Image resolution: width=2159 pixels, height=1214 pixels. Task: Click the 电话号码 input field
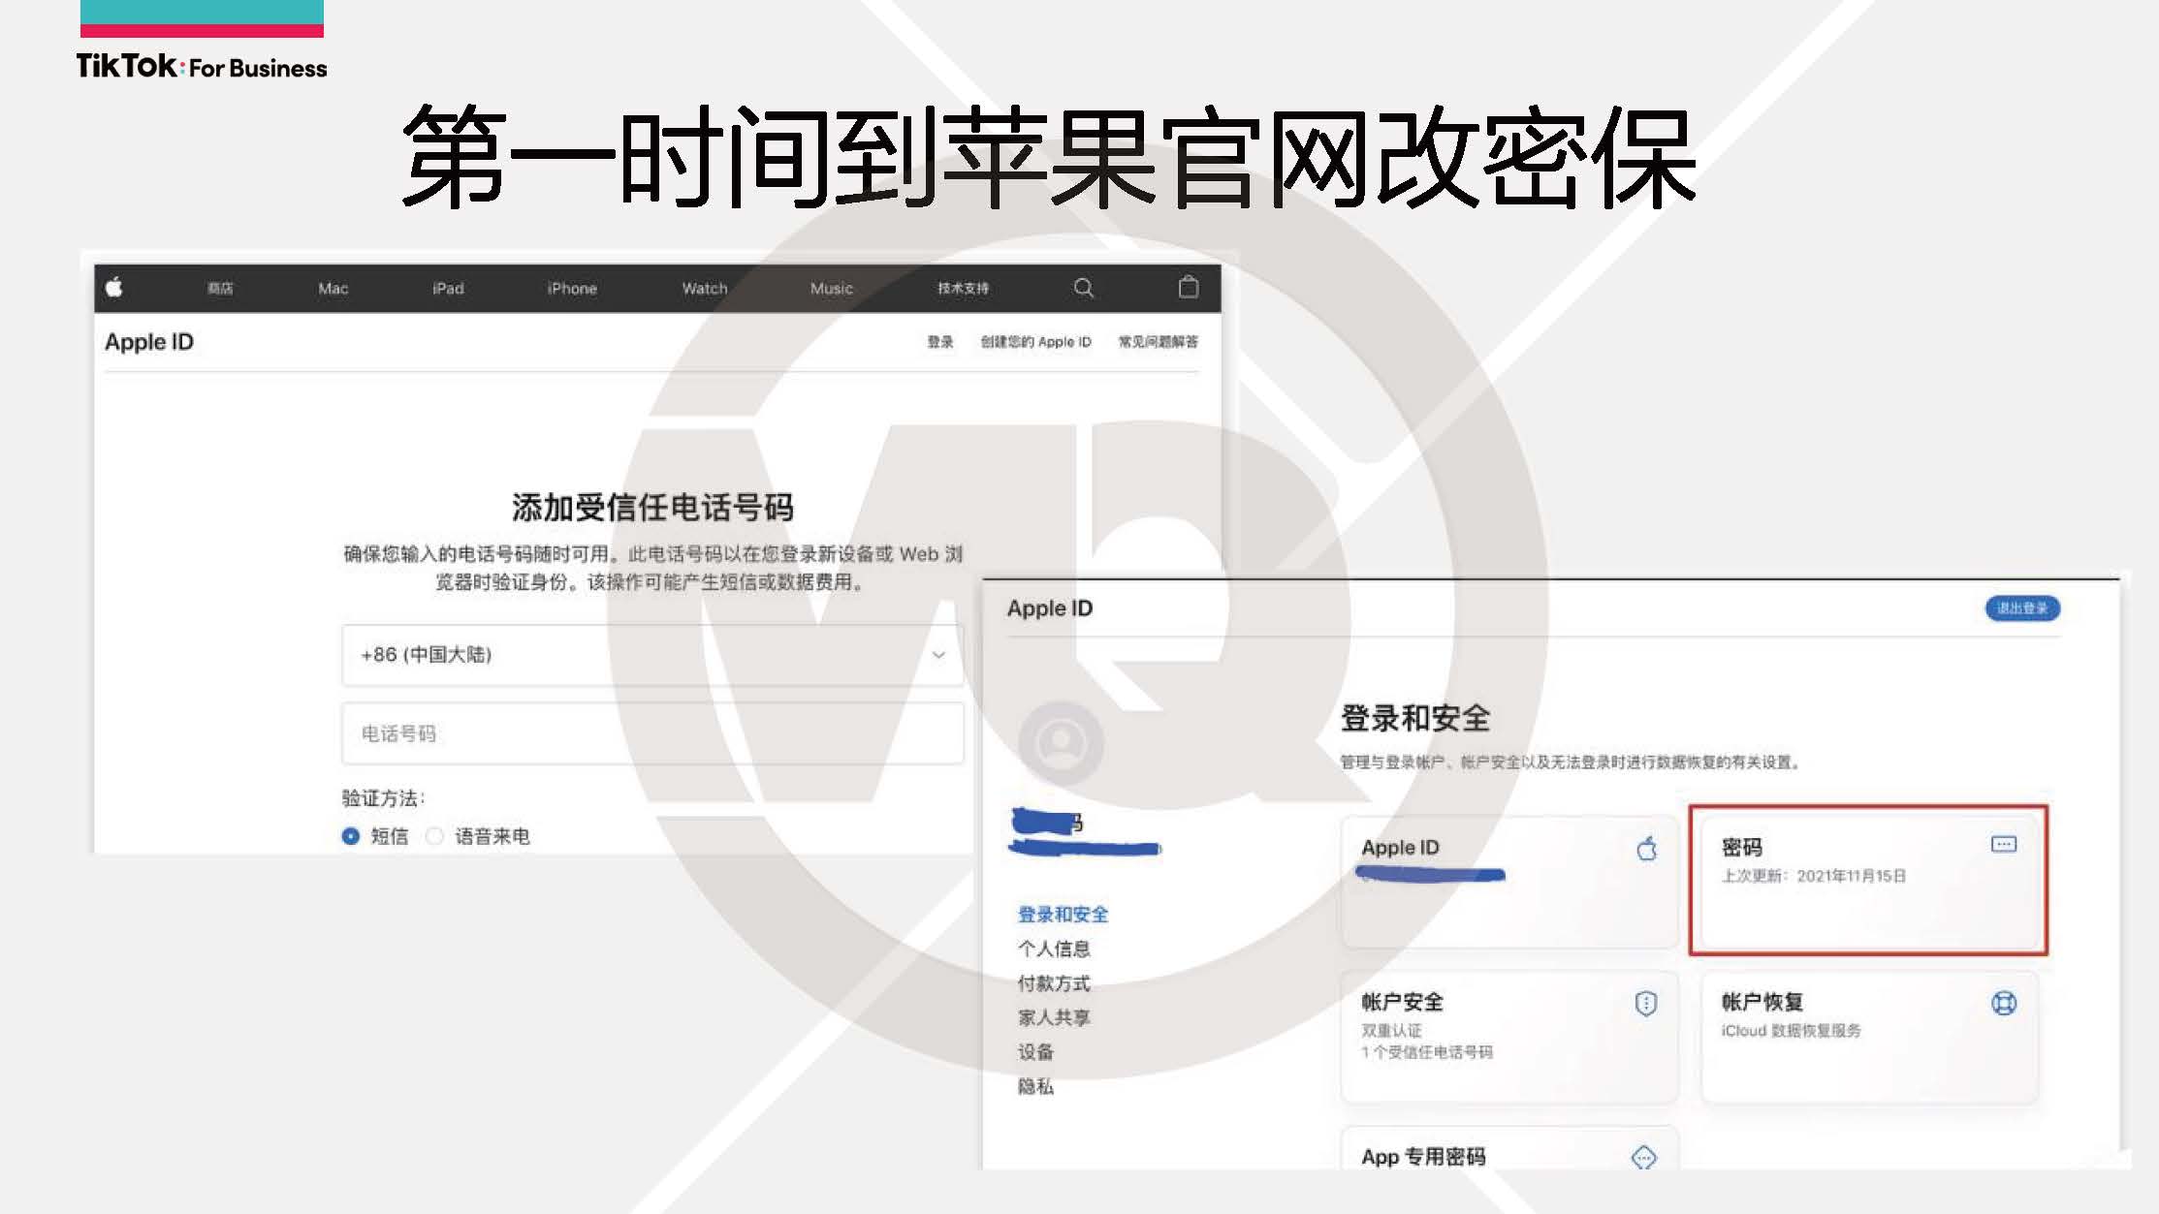coord(652,733)
